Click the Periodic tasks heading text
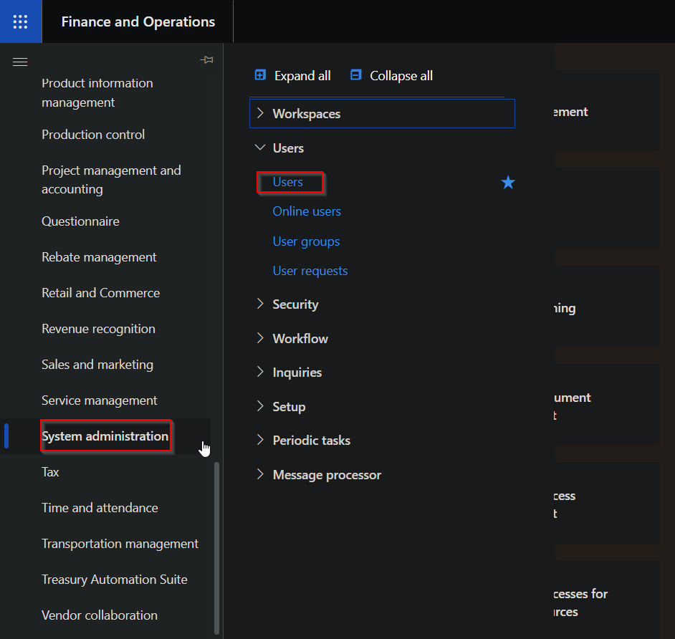The height and width of the screenshot is (639, 675). click(311, 441)
